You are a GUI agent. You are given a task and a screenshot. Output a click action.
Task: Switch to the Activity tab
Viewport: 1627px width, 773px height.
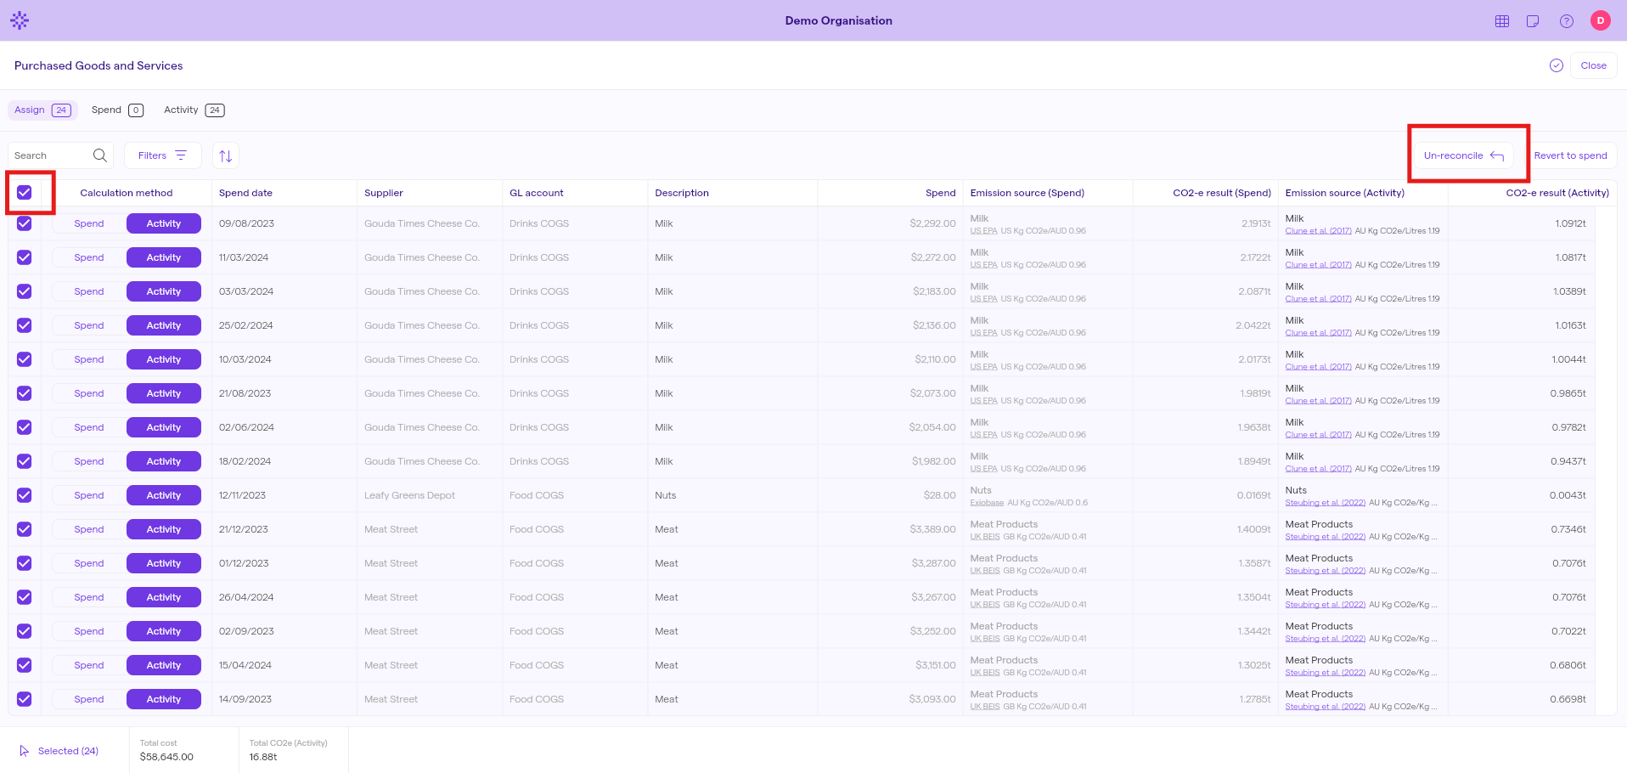pos(194,110)
